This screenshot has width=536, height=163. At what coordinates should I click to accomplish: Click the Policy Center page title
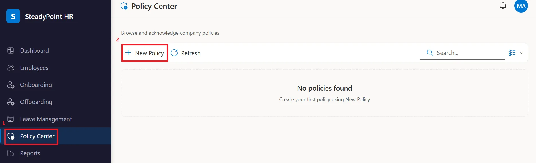pos(154,6)
